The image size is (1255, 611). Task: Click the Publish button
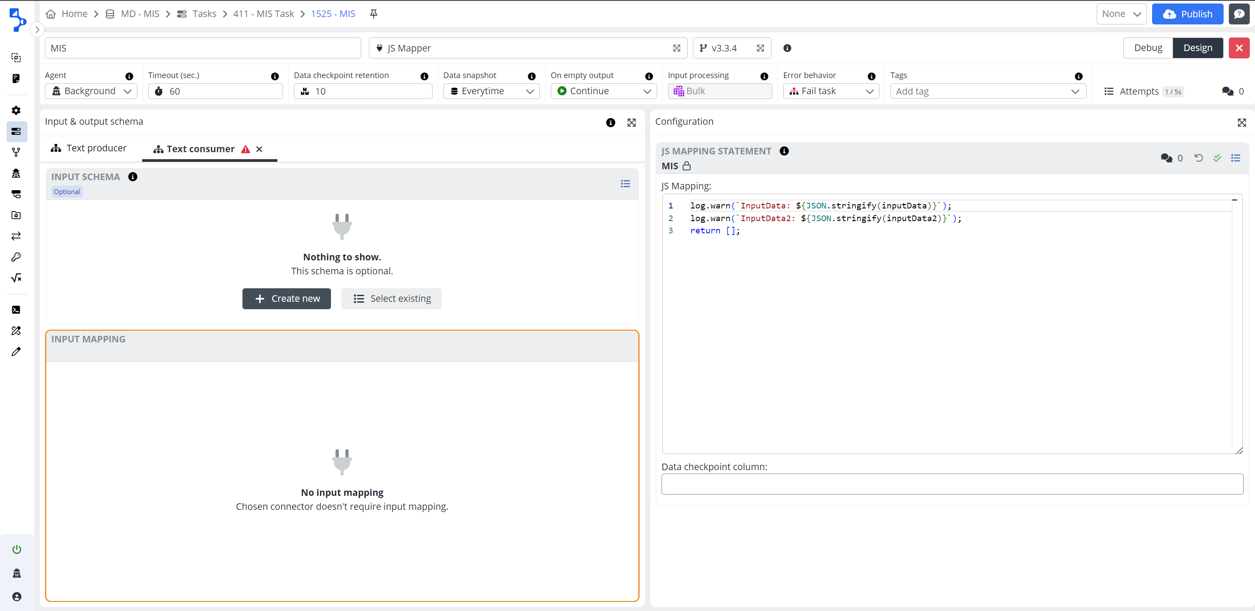click(1187, 14)
